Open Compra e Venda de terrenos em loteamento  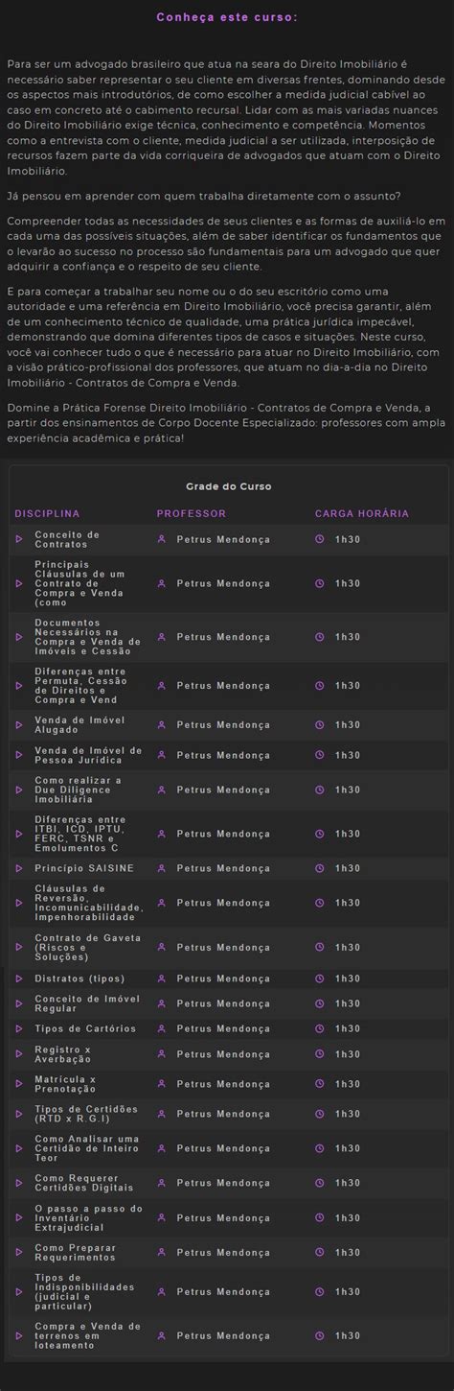point(87,1335)
